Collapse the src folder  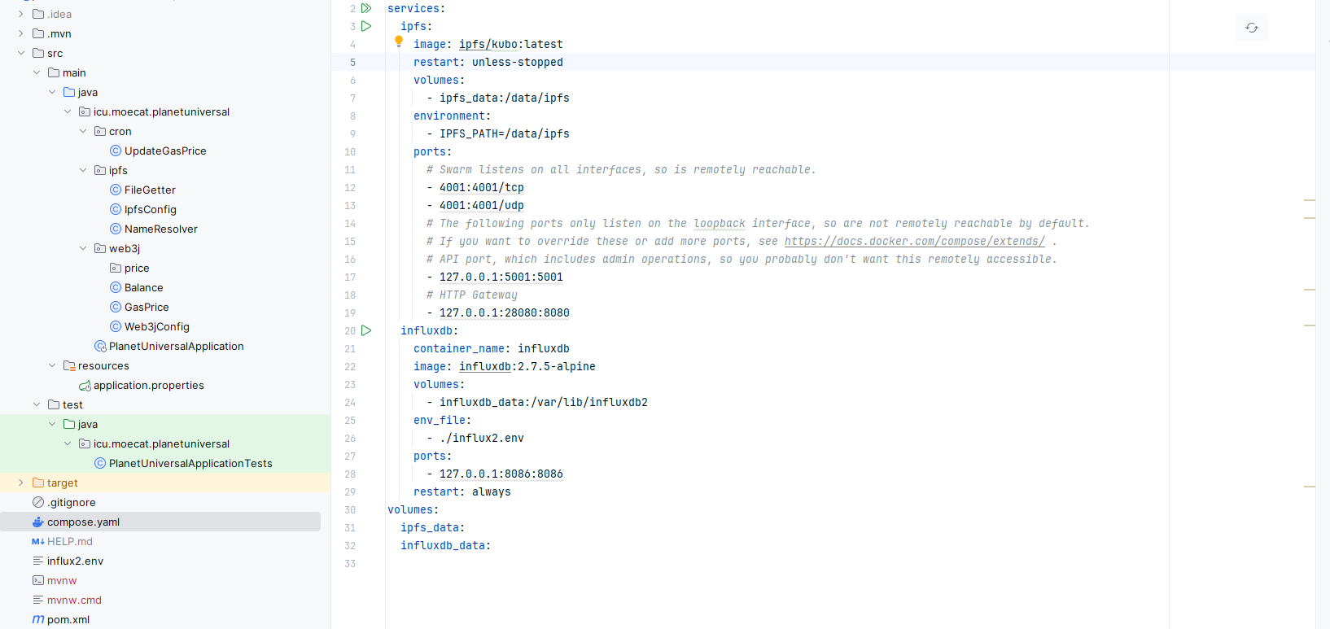tap(21, 53)
